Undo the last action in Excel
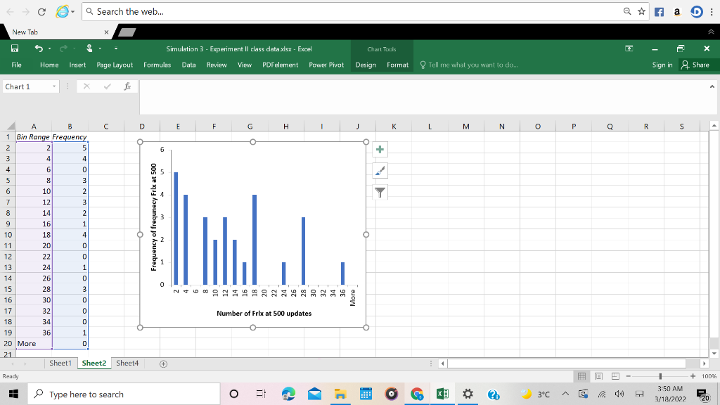The height and width of the screenshot is (405, 720). [39, 49]
